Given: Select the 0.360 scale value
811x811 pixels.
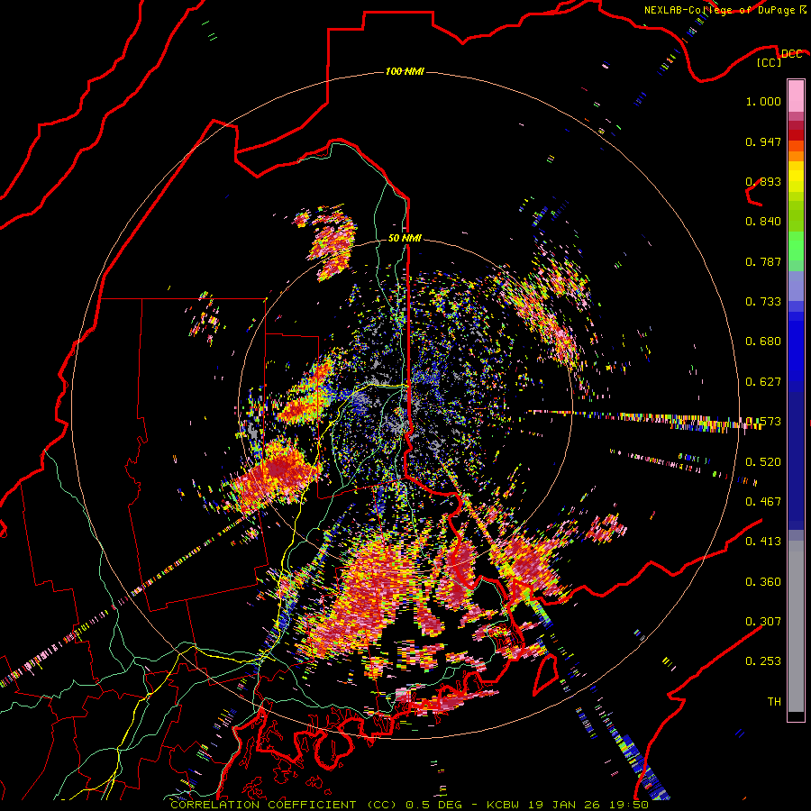Looking at the screenshot, I should (x=763, y=582).
